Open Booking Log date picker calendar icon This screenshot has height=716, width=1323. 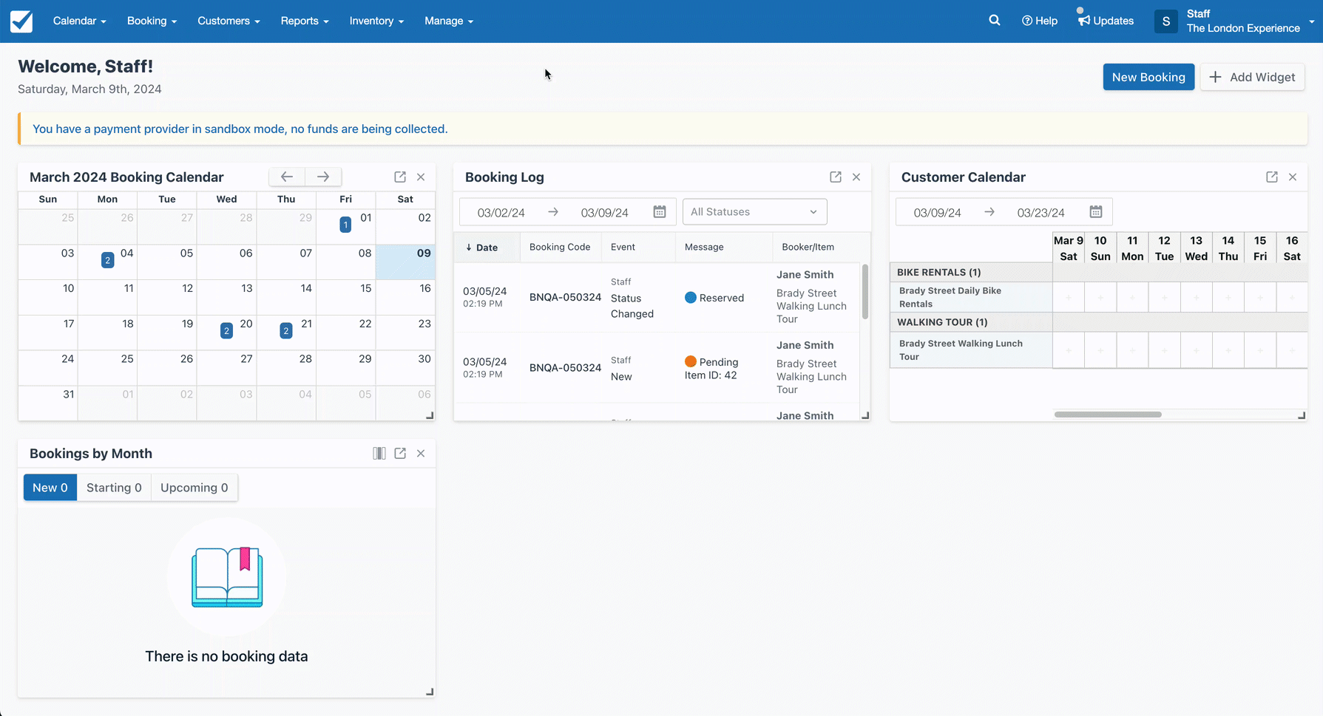click(660, 212)
